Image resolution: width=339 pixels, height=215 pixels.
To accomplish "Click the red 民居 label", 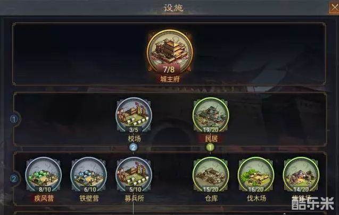I will 211,139.
